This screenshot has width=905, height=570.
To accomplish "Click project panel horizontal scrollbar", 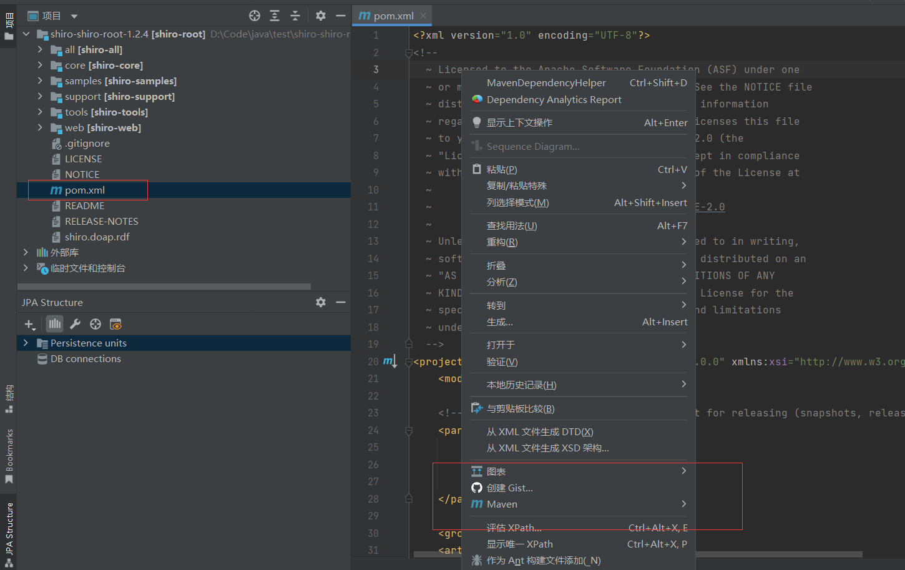I will tap(164, 287).
